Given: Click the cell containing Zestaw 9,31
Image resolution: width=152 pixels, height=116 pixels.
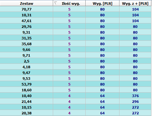Looking at the screenshot, I should coord(26,32).
